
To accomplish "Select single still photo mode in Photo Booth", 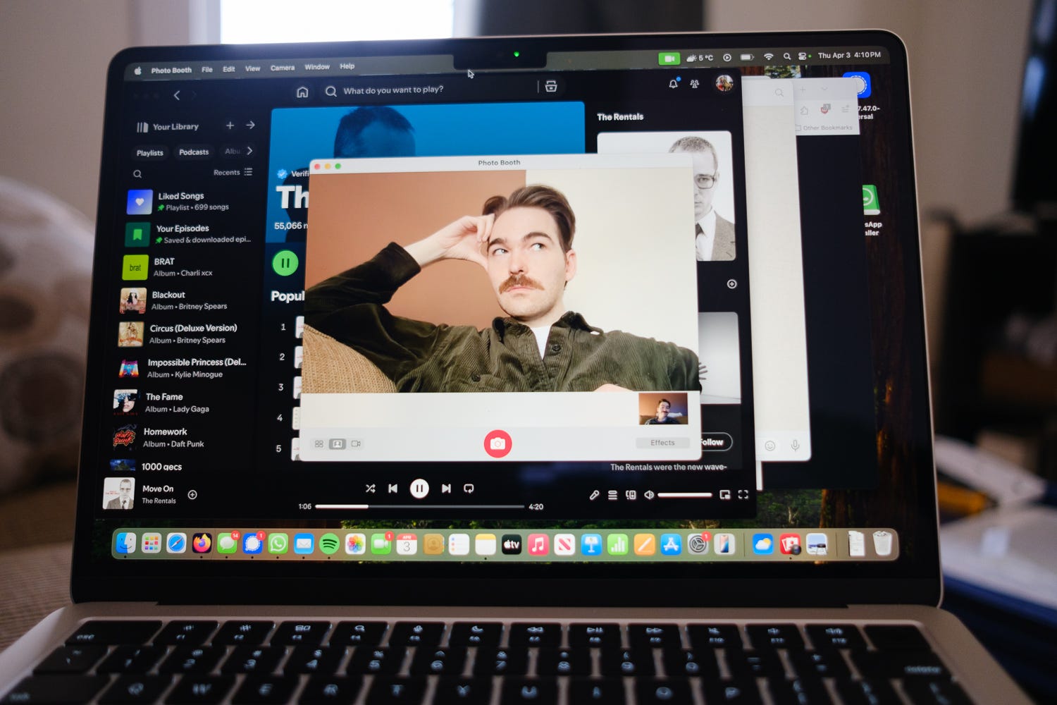I will coord(338,443).
